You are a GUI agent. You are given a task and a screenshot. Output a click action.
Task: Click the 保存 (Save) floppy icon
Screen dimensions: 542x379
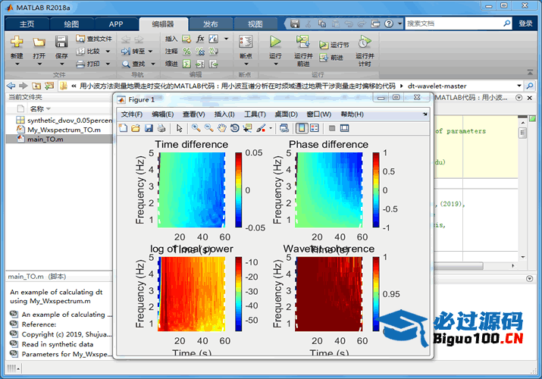(x=61, y=42)
